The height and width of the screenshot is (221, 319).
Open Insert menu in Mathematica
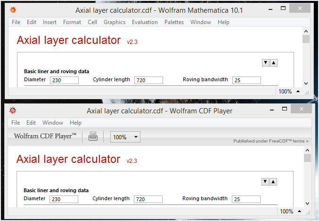point(49,22)
